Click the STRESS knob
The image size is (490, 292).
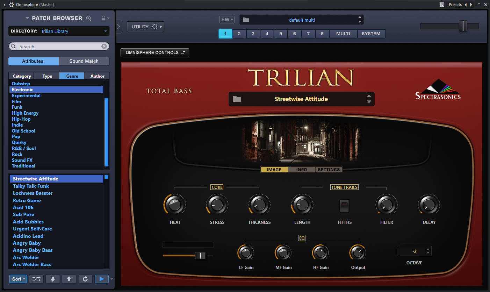[217, 204]
